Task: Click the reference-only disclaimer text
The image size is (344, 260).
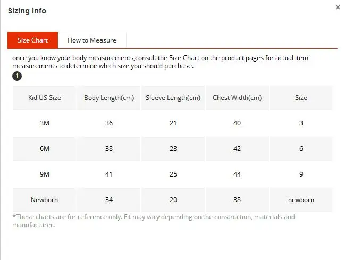Action: coord(154,221)
